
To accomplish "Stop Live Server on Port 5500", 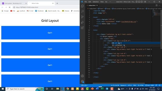I will [150, 85].
